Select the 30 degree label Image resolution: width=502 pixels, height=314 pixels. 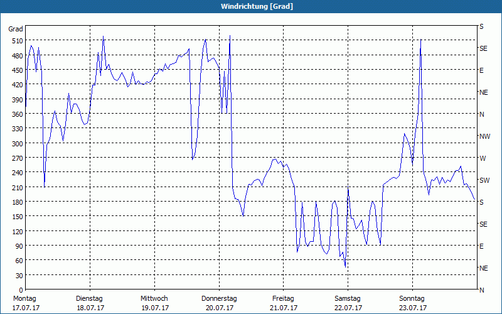pos(19,276)
